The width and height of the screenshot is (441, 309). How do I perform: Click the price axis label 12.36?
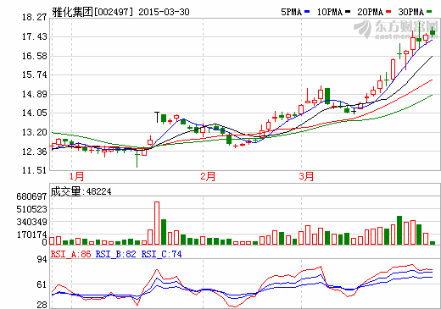pyautogui.click(x=34, y=152)
